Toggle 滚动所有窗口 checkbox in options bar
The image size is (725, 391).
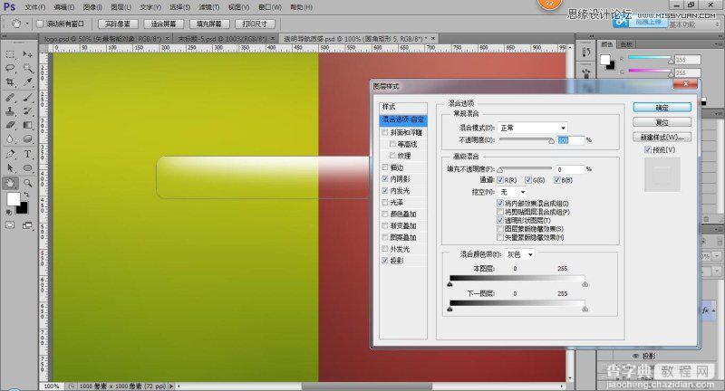[40, 24]
